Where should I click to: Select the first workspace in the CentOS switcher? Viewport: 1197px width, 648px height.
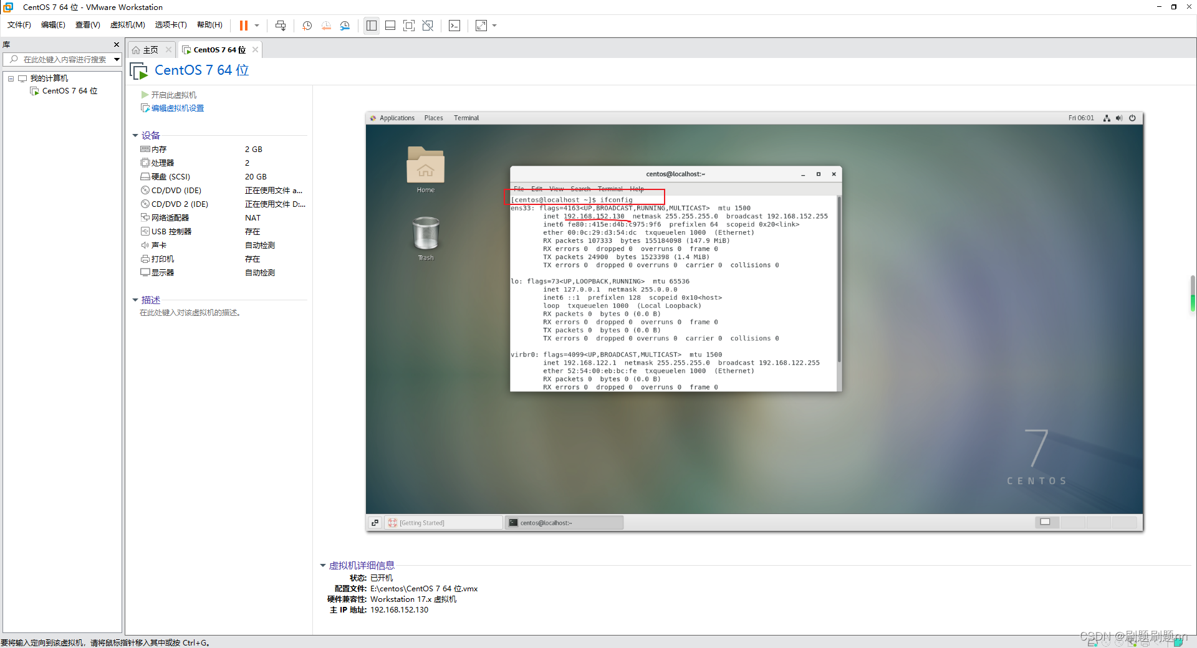(1046, 522)
